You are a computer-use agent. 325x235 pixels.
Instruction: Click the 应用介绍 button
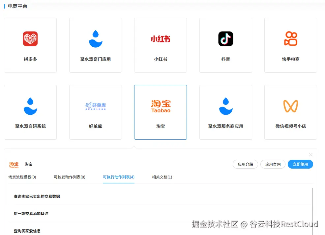pyautogui.click(x=245, y=164)
